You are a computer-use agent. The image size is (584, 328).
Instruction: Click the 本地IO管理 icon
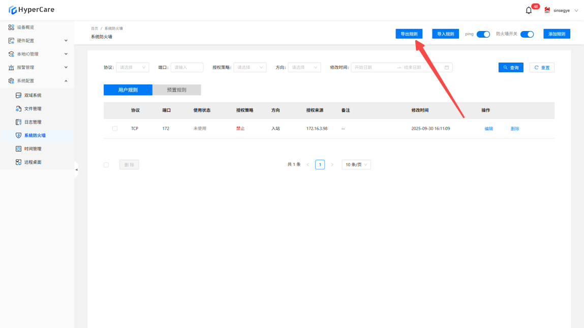[x=11, y=54]
